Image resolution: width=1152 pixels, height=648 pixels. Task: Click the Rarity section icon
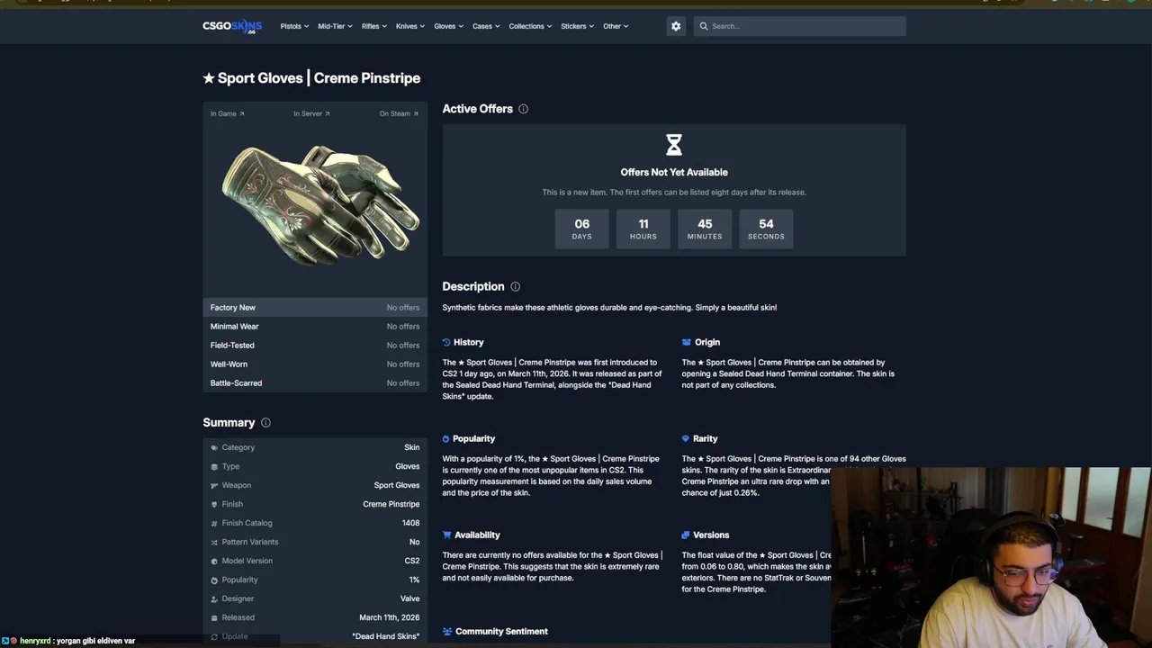[686, 438]
